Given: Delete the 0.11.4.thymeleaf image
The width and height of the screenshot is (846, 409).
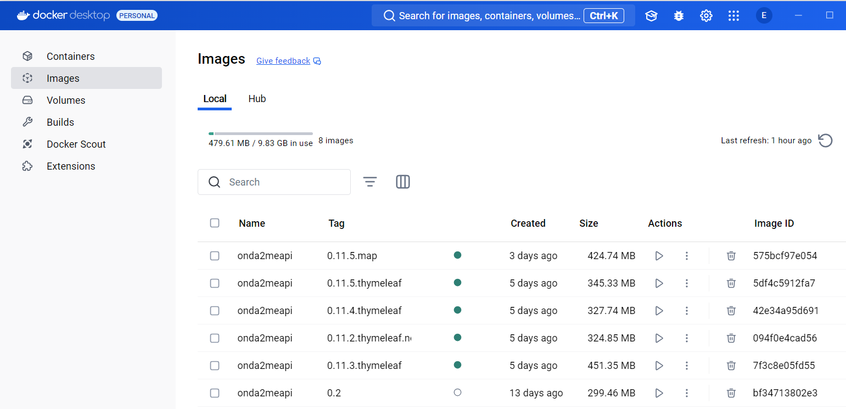Looking at the screenshot, I should coord(731,311).
